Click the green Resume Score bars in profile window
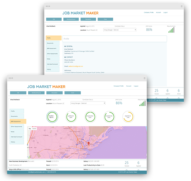The width and height of the screenshot is (191, 181). click(171, 30)
